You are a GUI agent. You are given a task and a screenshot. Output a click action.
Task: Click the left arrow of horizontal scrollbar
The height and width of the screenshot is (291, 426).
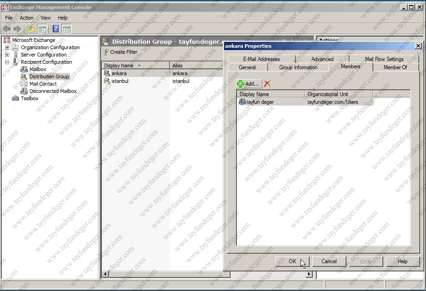click(x=105, y=274)
